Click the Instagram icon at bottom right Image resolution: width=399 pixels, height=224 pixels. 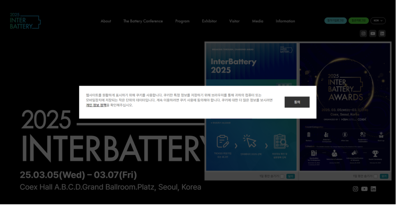point(355,189)
